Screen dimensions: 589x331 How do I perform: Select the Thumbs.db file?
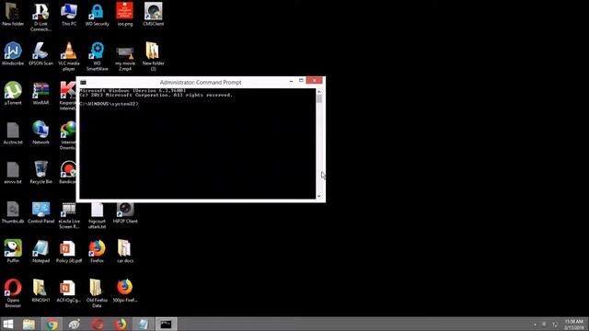tap(13, 212)
